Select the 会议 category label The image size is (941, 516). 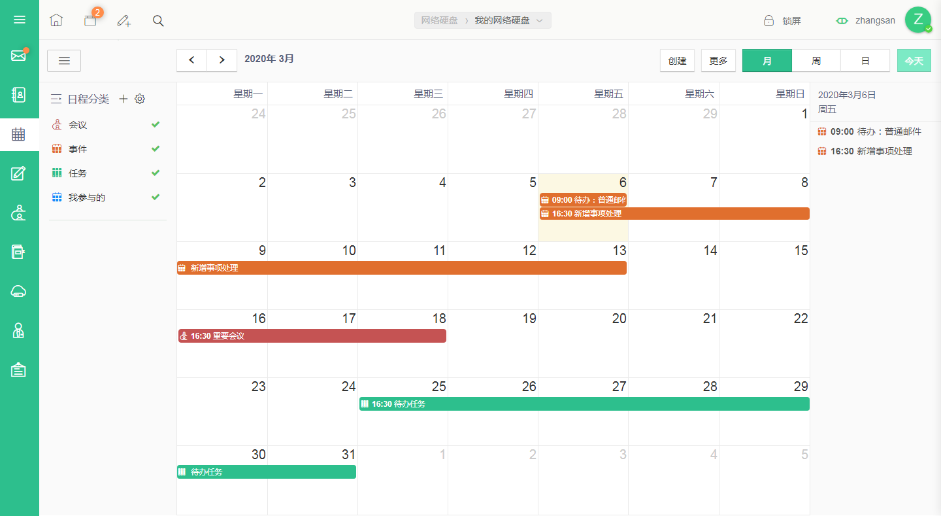78,125
